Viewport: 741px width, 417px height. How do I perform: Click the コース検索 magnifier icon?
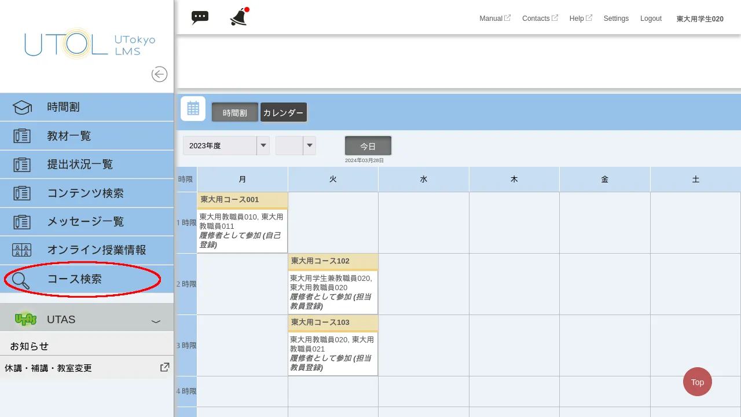[x=21, y=280]
